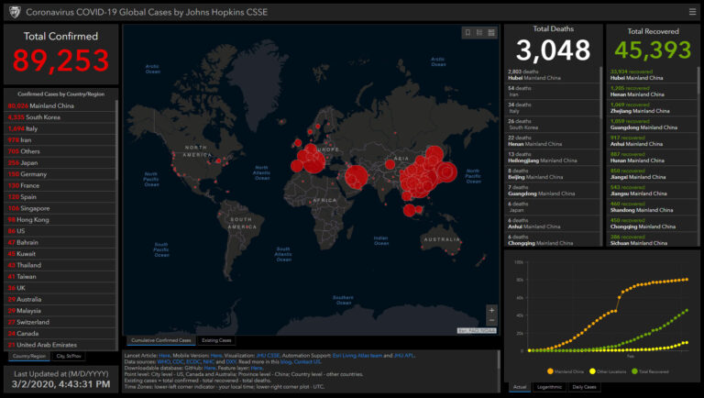Click the Total Deaths list scrollbar
This screenshot has width=704, height=398.
(600, 154)
